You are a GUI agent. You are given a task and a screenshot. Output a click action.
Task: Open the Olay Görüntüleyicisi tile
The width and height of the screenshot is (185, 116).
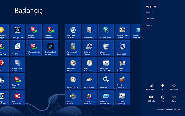pyautogui.click(x=90, y=32)
